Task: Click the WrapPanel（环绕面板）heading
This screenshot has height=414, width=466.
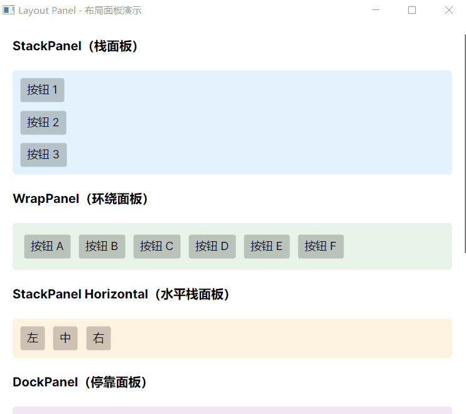Action: click(x=81, y=199)
